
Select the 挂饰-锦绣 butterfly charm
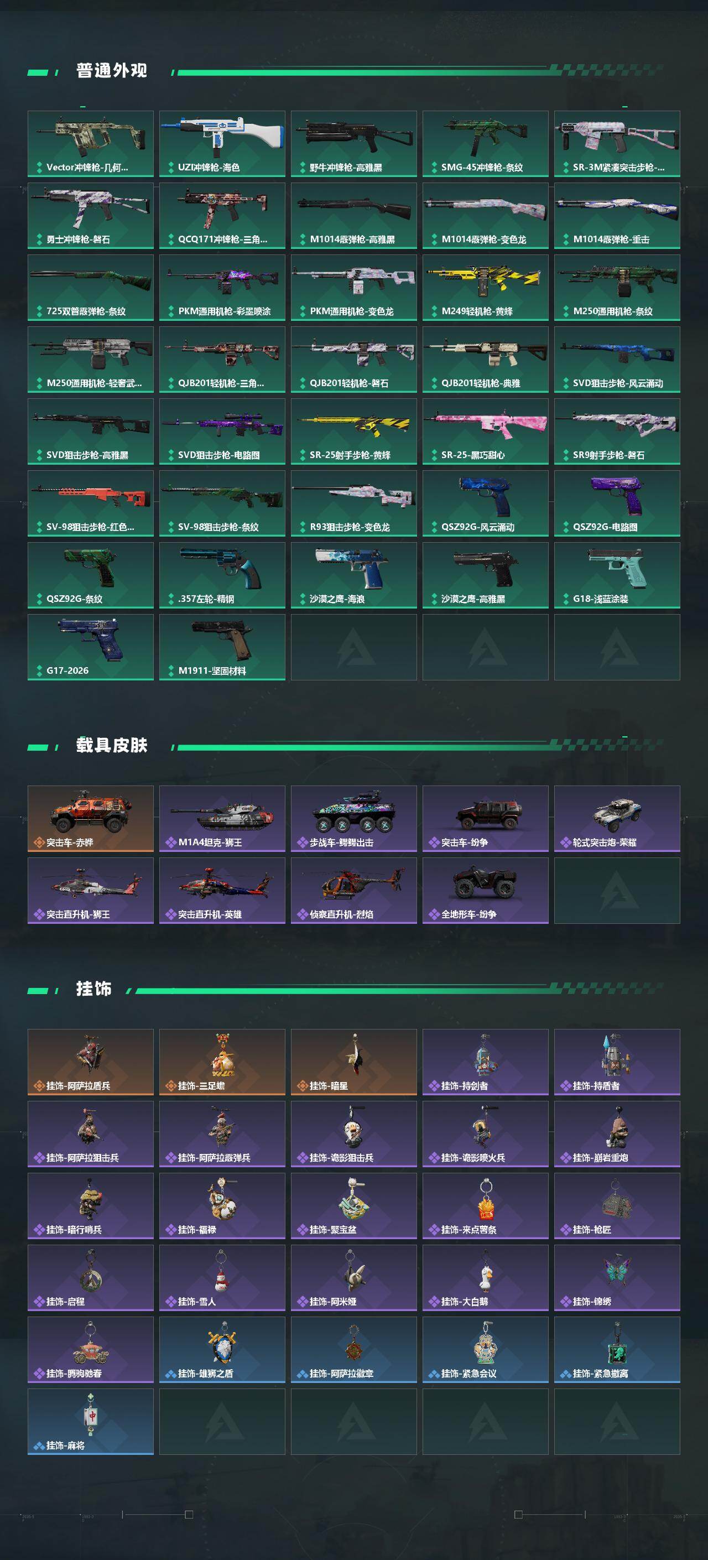click(617, 1278)
